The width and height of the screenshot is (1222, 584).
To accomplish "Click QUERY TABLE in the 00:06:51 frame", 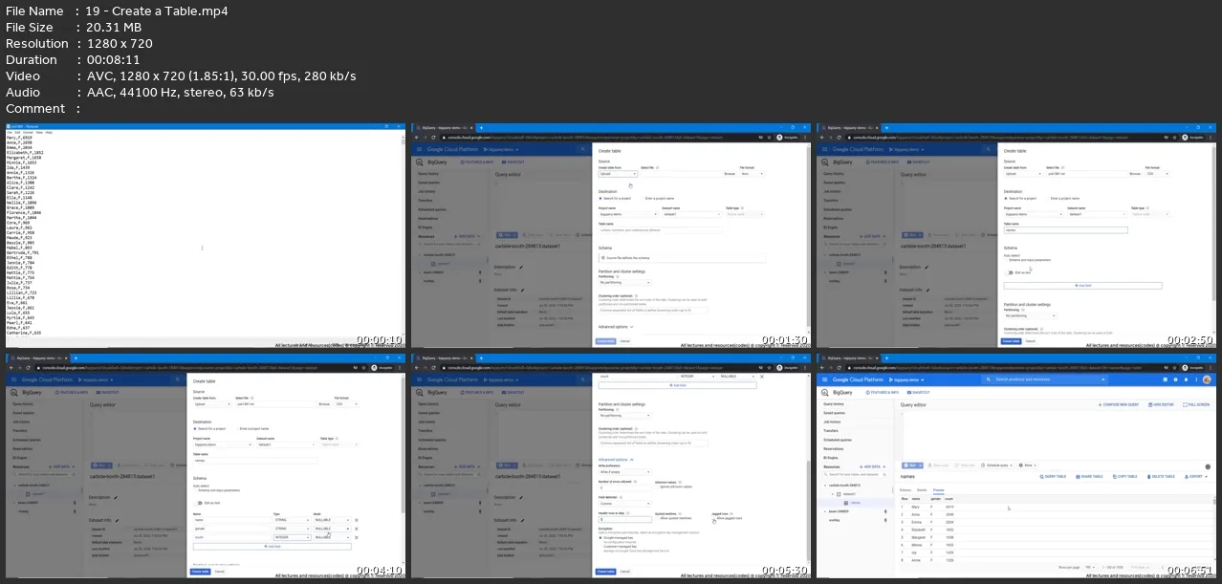I will 1052,476.
